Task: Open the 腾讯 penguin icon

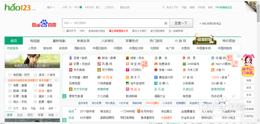Action: coord(156,58)
